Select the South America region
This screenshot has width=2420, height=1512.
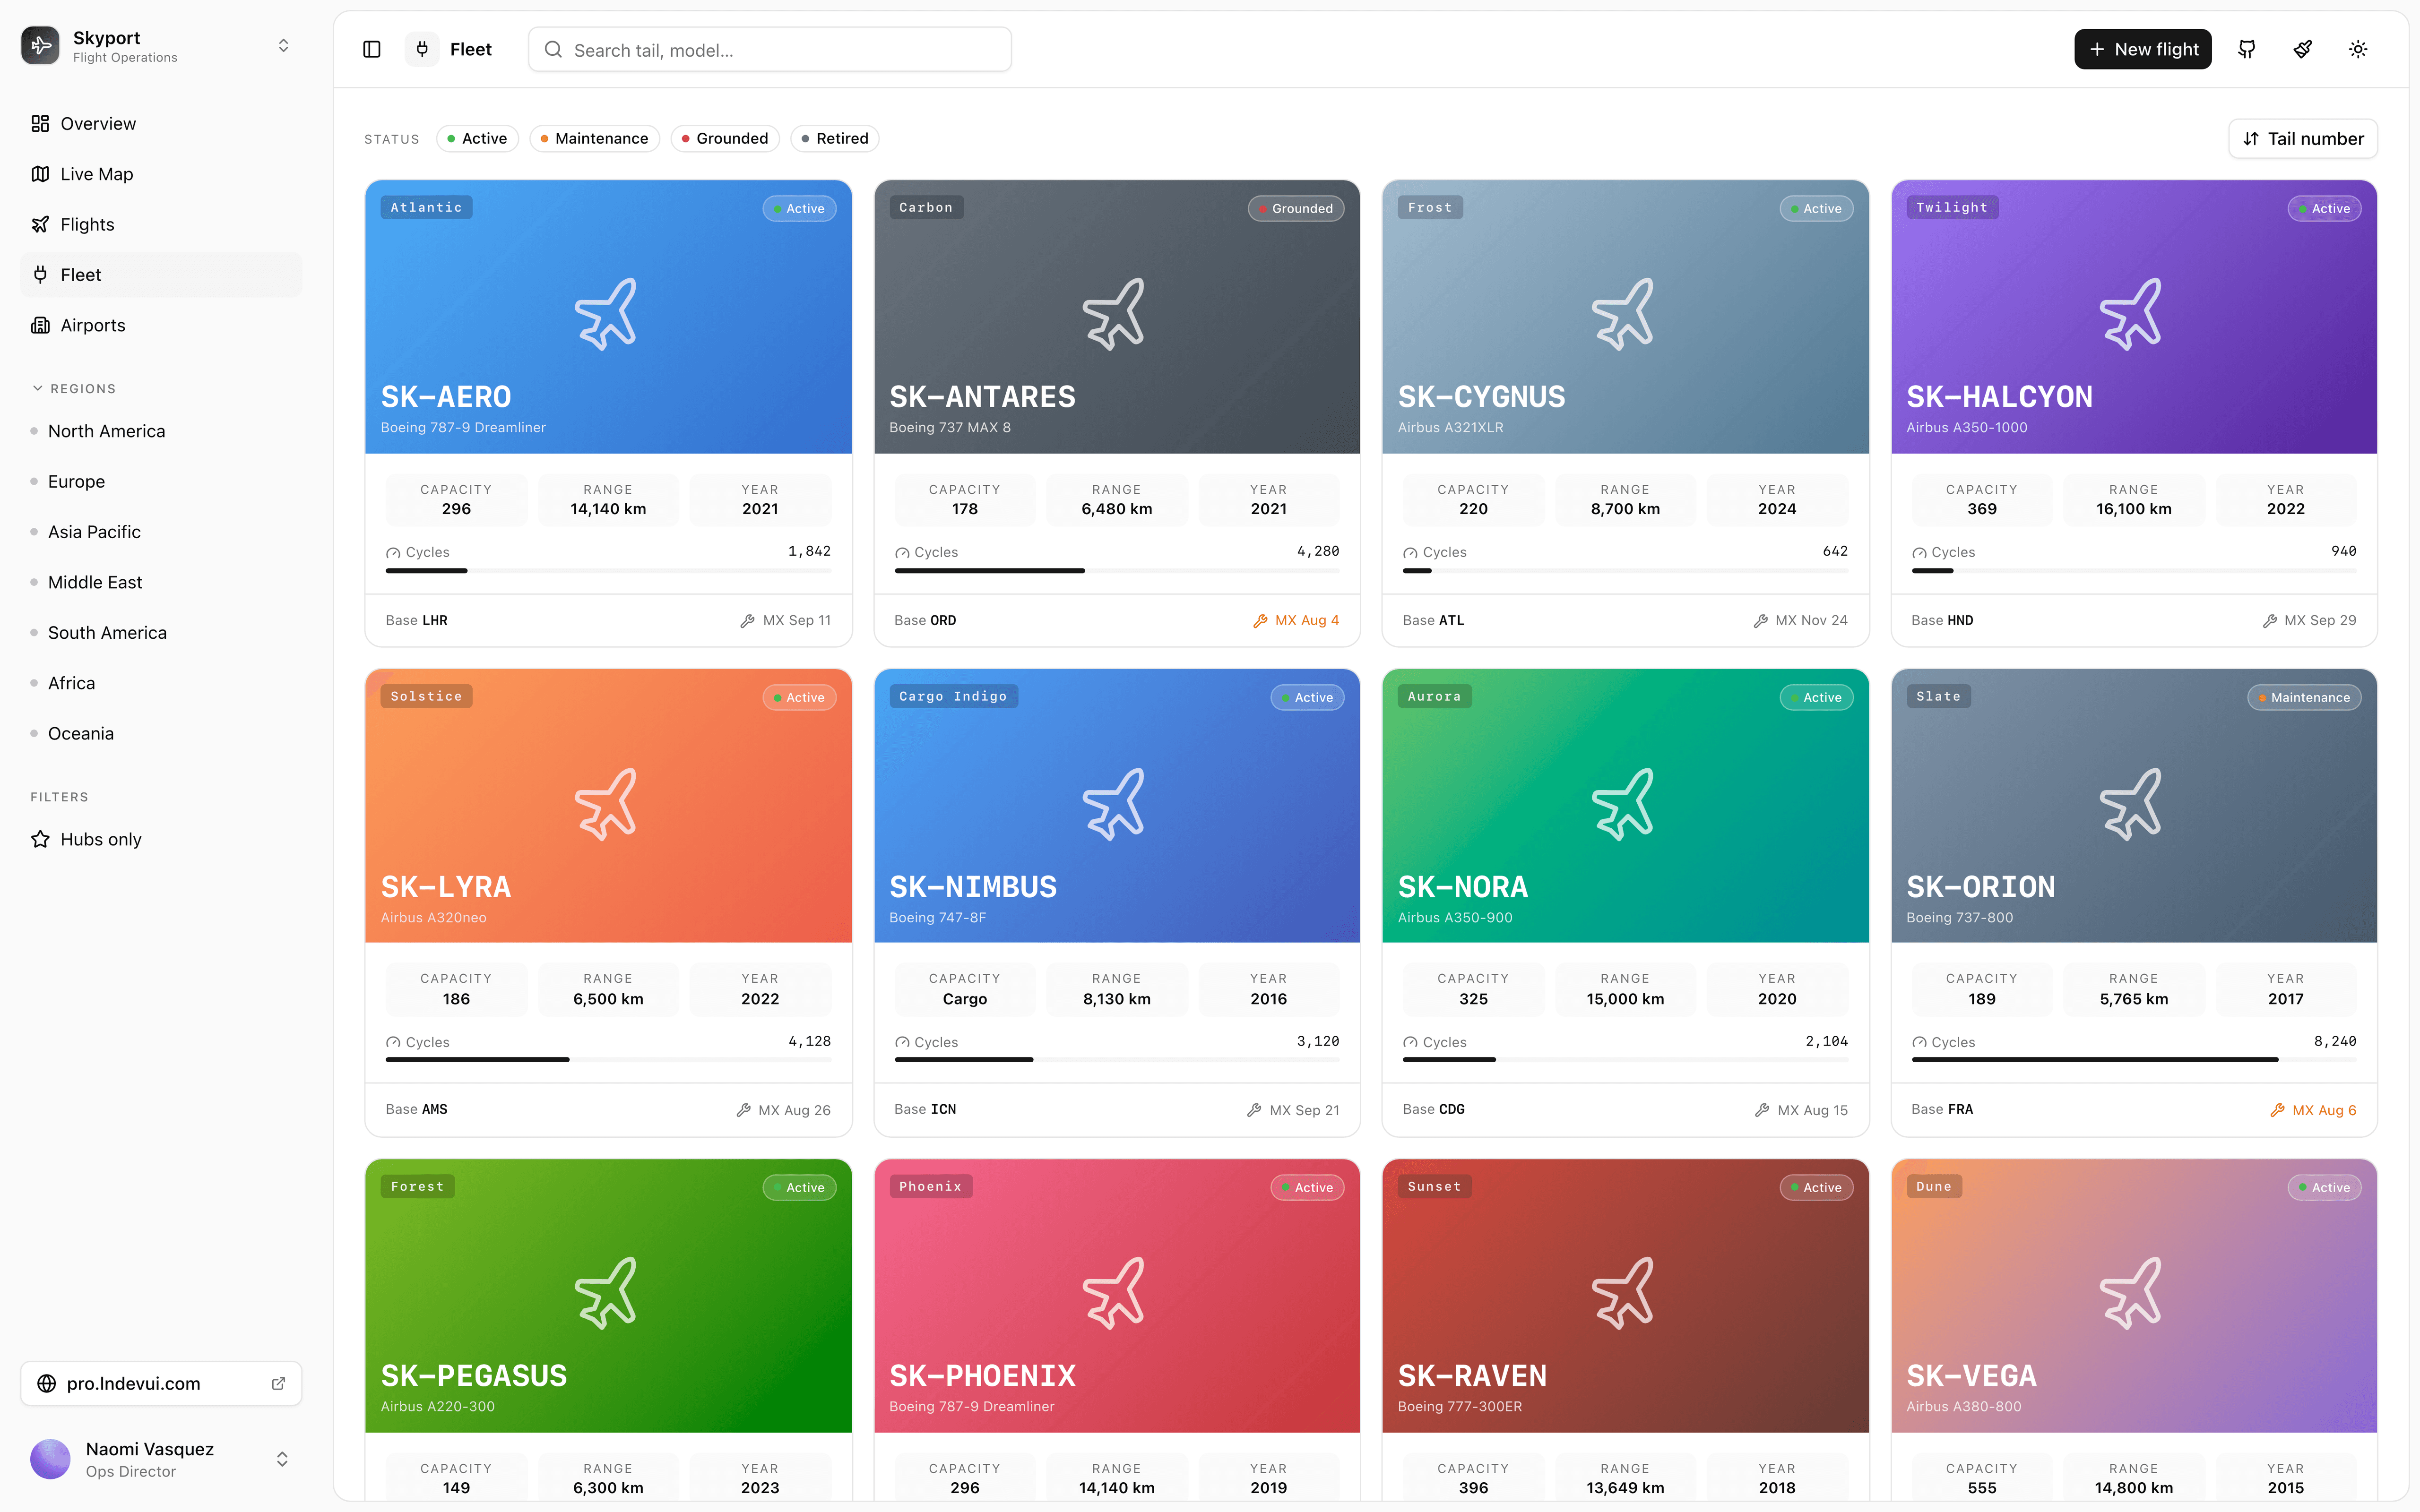coord(161,633)
